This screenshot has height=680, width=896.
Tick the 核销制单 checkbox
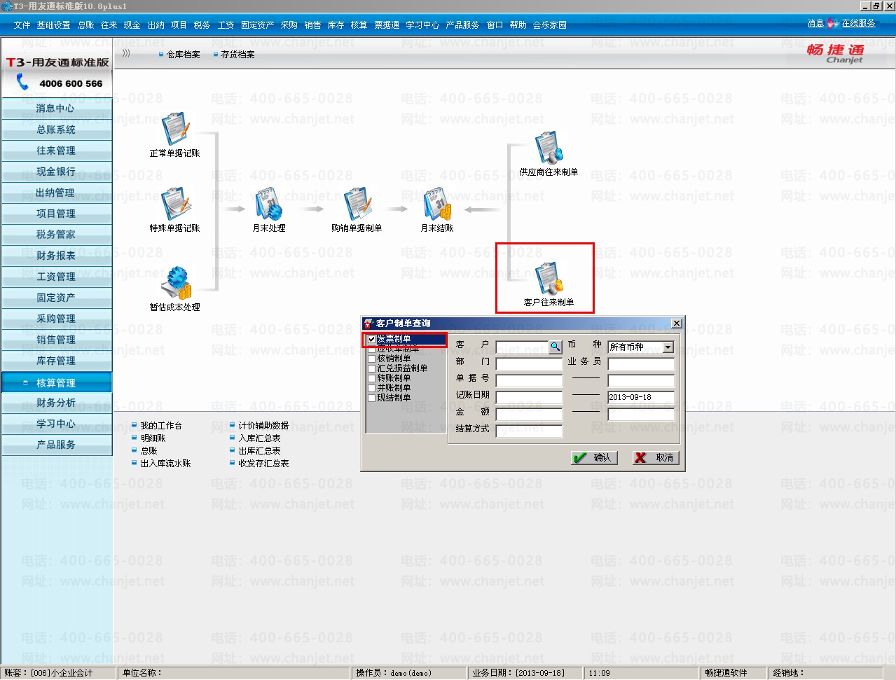click(372, 359)
